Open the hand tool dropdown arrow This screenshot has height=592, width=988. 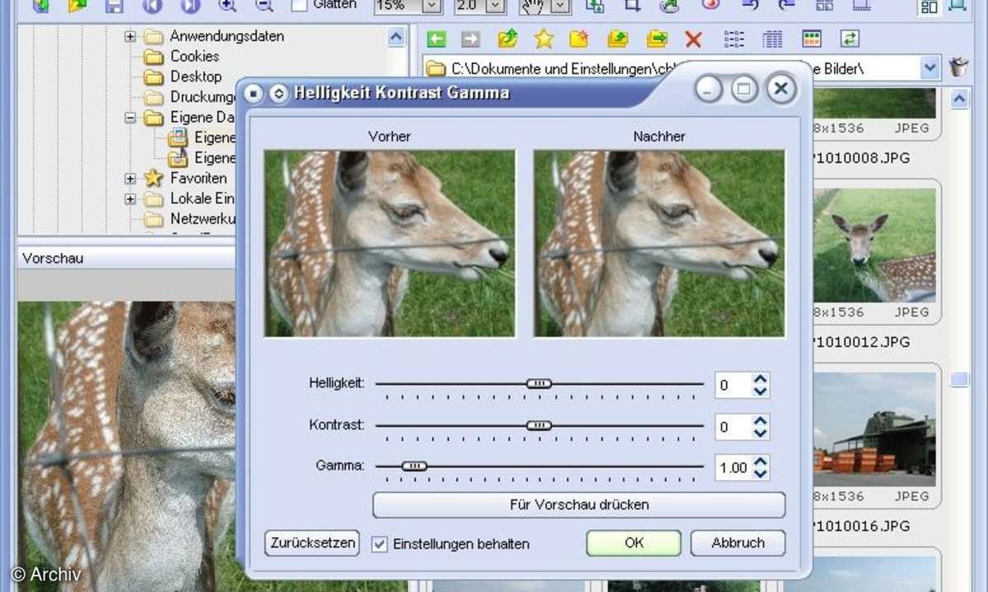561,6
